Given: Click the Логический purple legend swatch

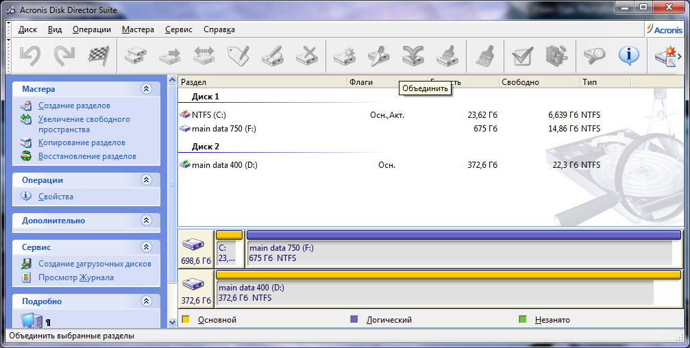Looking at the screenshot, I should (354, 319).
